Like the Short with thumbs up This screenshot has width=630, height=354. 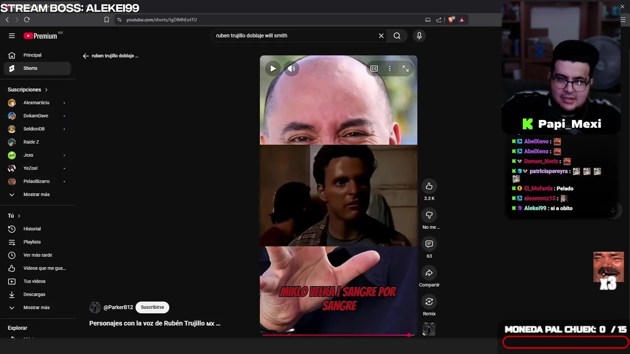tap(429, 186)
